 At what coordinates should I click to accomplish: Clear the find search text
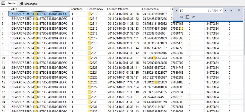click(221, 11)
